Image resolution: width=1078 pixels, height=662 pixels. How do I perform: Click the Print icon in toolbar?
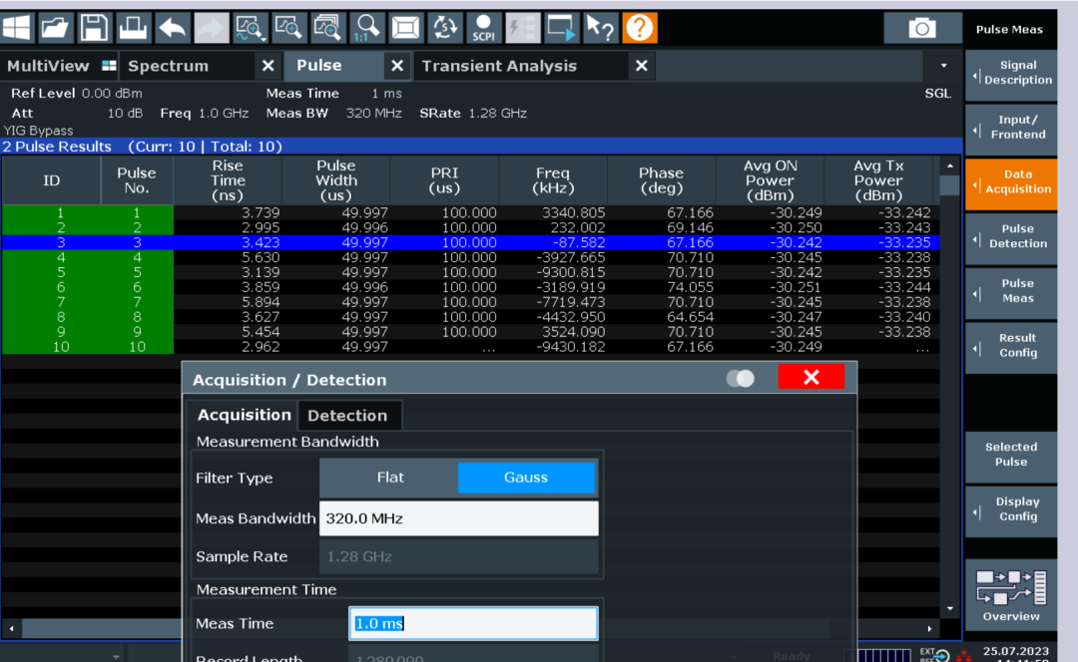tap(133, 28)
